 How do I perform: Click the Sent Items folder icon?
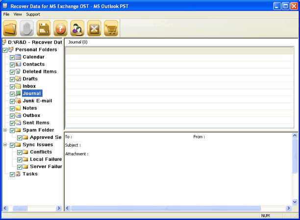18,123
